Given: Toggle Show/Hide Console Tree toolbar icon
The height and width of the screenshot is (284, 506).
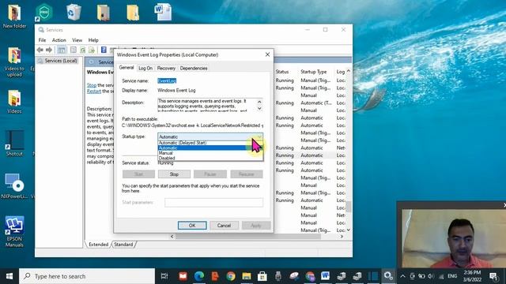Looking at the screenshot, I should pyautogui.click(x=62, y=50).
